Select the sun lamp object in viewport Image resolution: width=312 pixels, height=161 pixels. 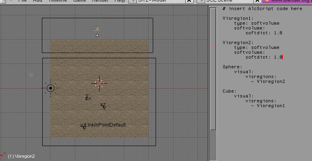pos(50,88)
